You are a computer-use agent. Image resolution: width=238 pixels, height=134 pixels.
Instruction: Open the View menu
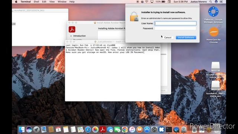(52, 1)
